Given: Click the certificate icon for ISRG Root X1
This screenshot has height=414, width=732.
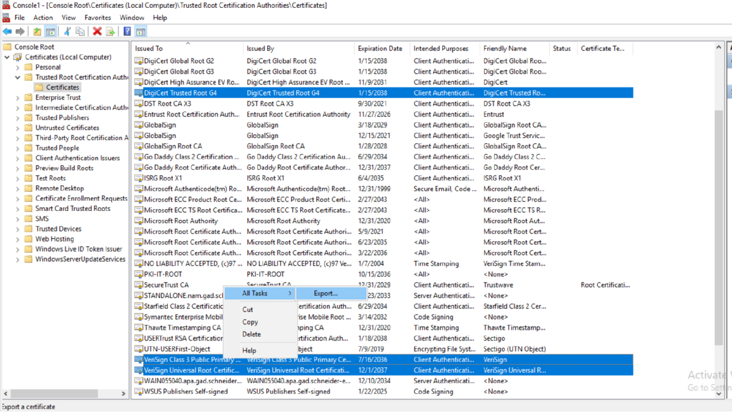Looking at the screenshot, I should pos(139,178).
